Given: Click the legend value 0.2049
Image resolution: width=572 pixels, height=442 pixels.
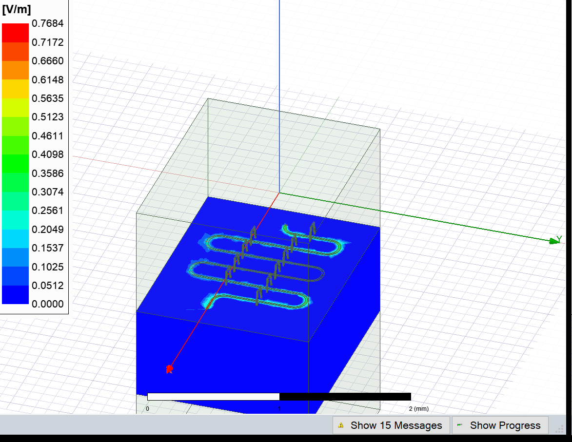Looking at the screenshot, I should pos(47,230).
